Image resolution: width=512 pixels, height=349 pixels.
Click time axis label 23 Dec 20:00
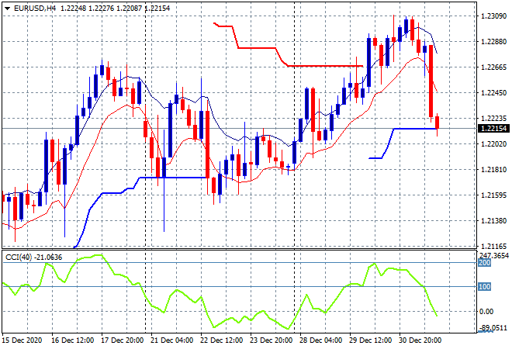tap(271, 340)
